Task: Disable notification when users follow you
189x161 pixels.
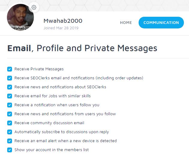Action: click(x=10, y=105)
